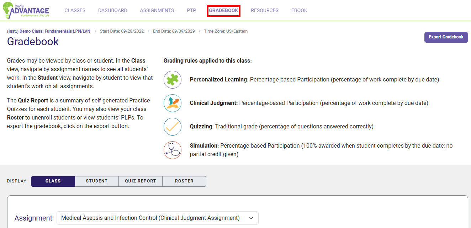Click the Clinical Judgment arrows icon
This screenshot has height=228, width=471.
pyautogui.click(x=173, y=103)
